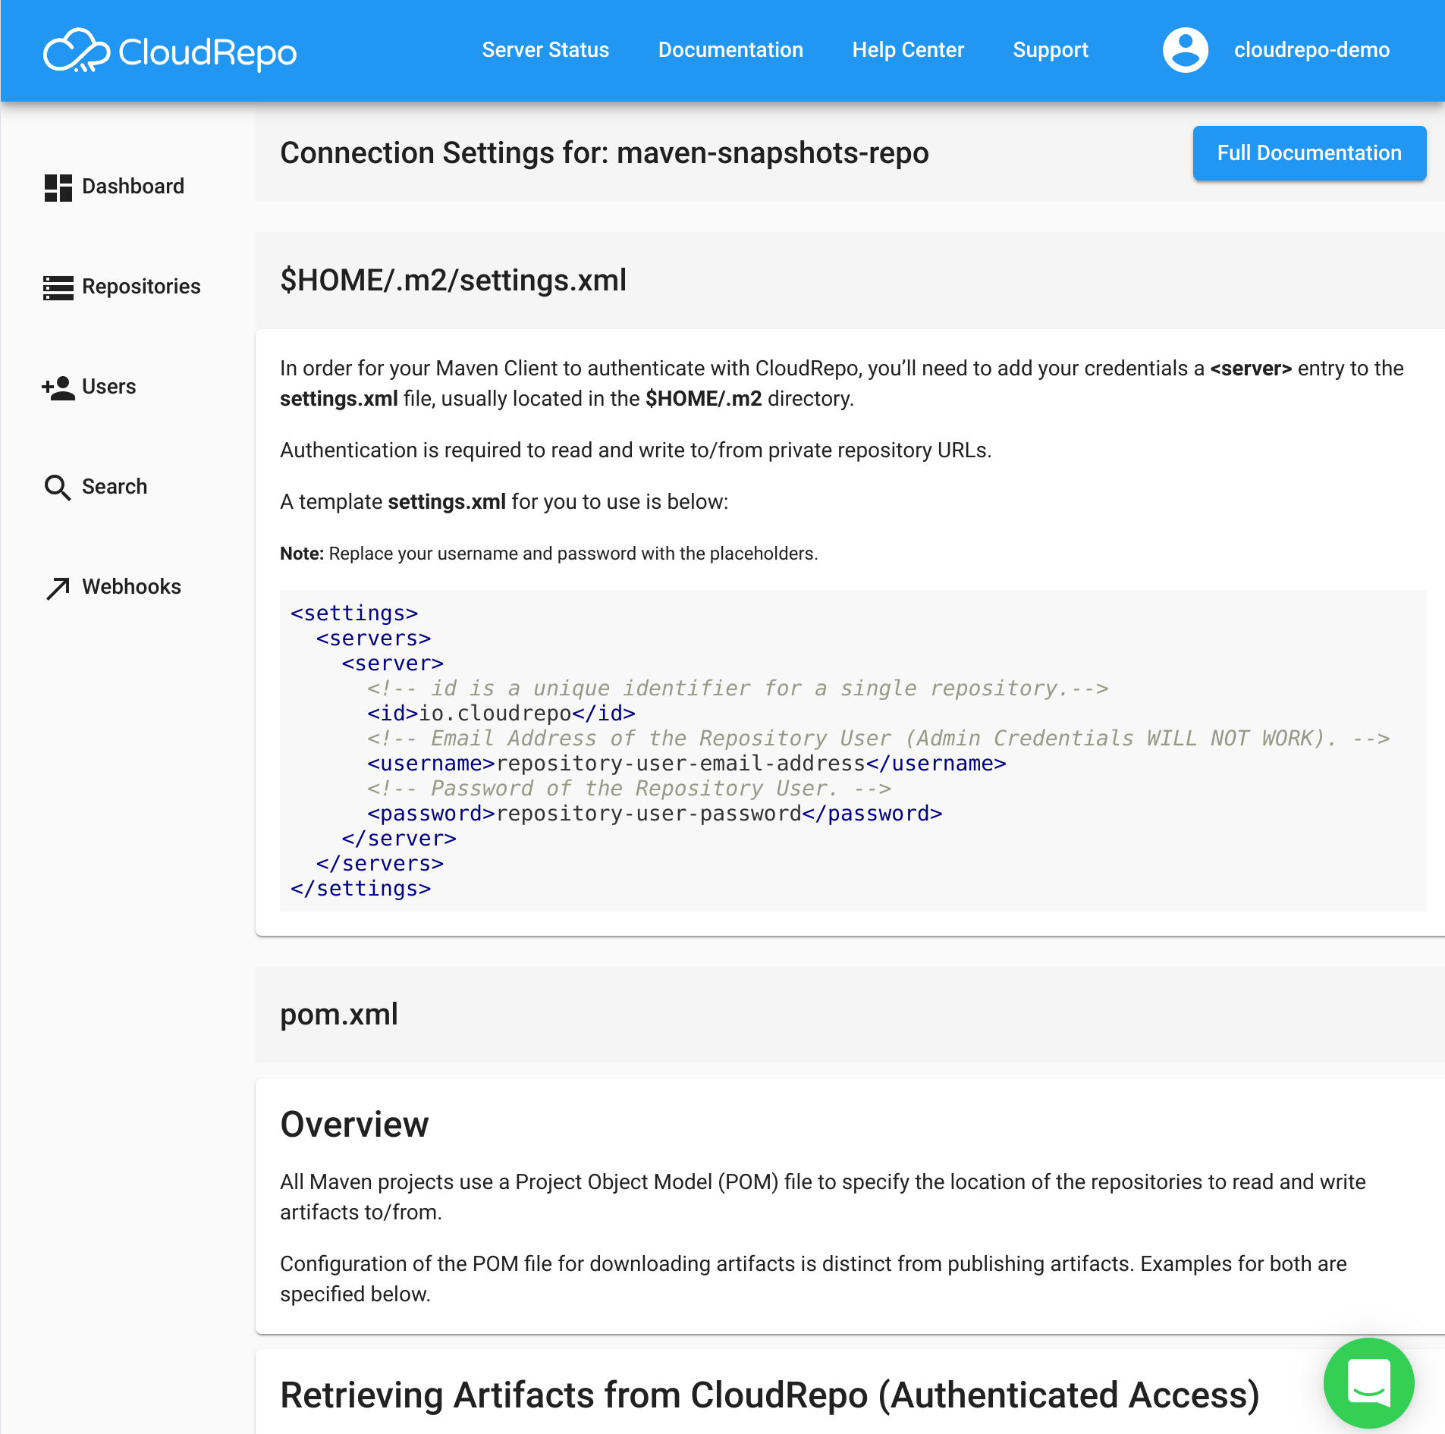1445x1434 pixels.
Task: Click the Dashboard grid icon
Action: pyautogui.click(x=58, y=187)
